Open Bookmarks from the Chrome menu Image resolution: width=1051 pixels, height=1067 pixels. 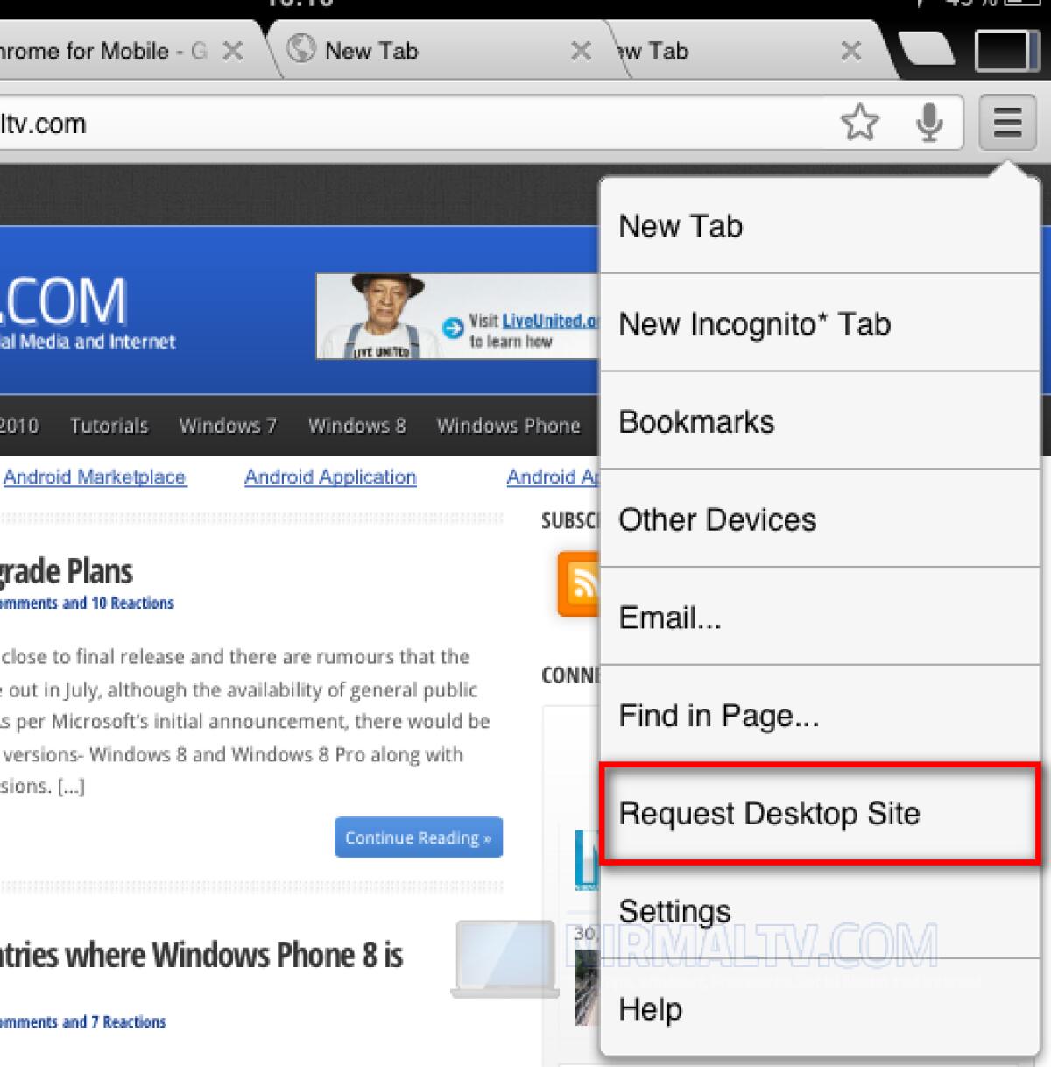pyautogui.click(x=696, y=421)
